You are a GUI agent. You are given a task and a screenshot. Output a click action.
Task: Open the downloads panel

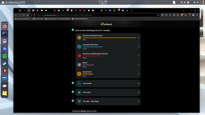pos(170,15)
